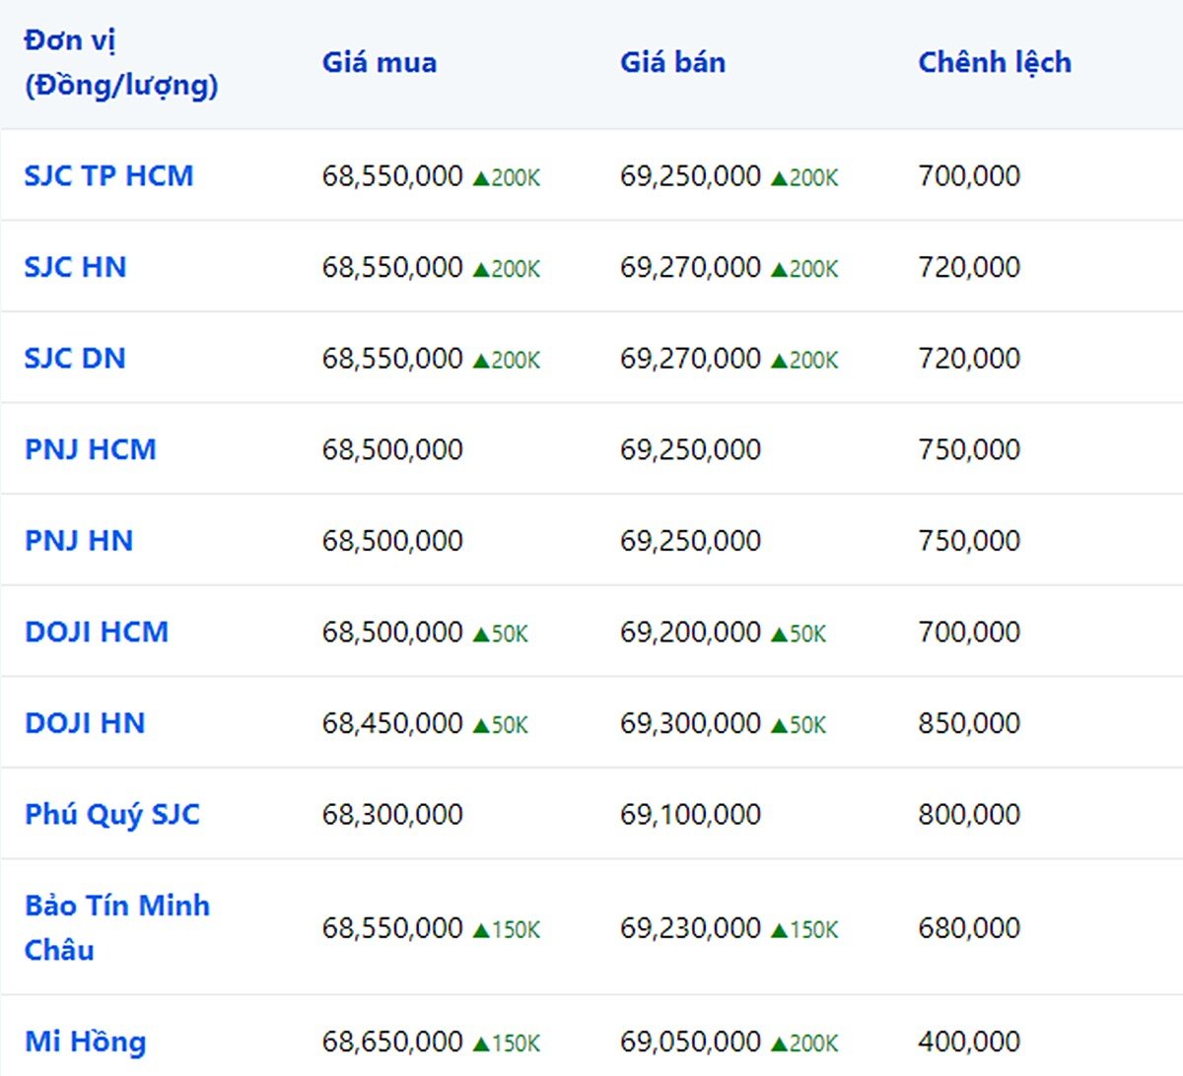Viewport: 1183px width, 1076px height.
Task: Open the PNJ HCM link
Action: pyautogui.click(x=90, y=449)
